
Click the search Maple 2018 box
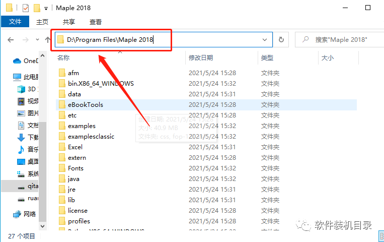[x=340, y=39]
